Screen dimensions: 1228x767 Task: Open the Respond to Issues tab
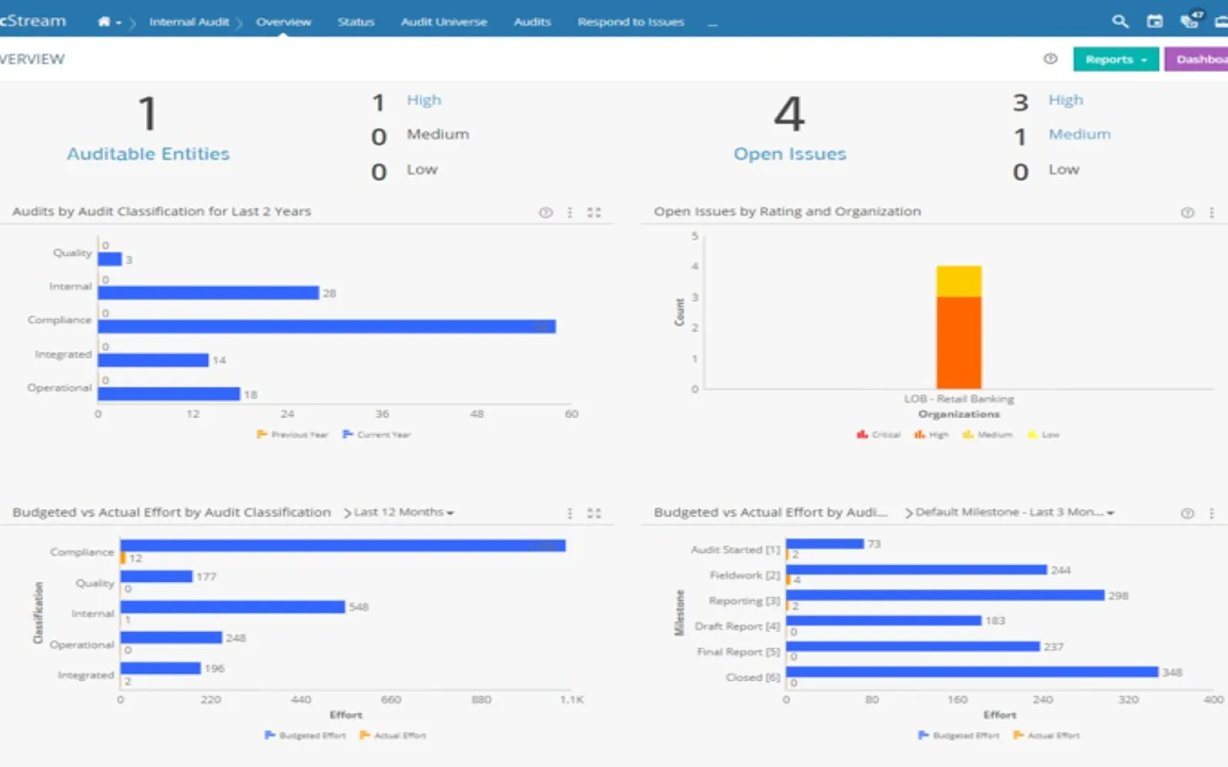point(631,22)
